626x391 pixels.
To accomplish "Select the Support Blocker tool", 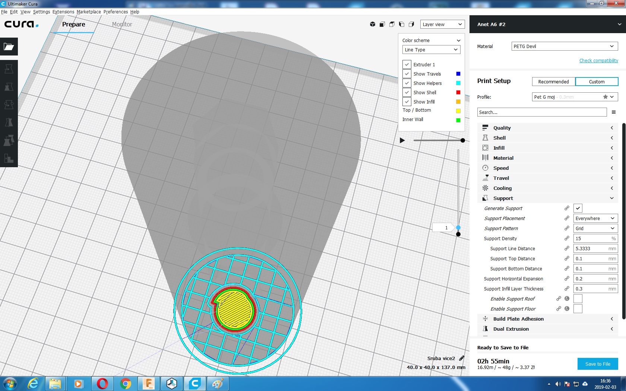I will [9, 158].
